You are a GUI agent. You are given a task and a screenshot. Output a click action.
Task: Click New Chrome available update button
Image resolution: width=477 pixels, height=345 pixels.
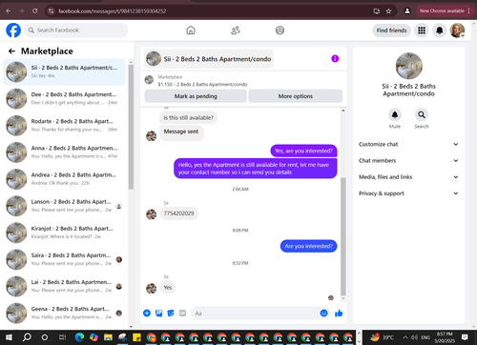(x=444, y=11)
